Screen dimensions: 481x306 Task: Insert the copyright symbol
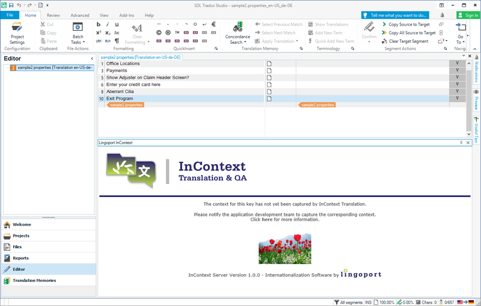[x=159, y=32]
